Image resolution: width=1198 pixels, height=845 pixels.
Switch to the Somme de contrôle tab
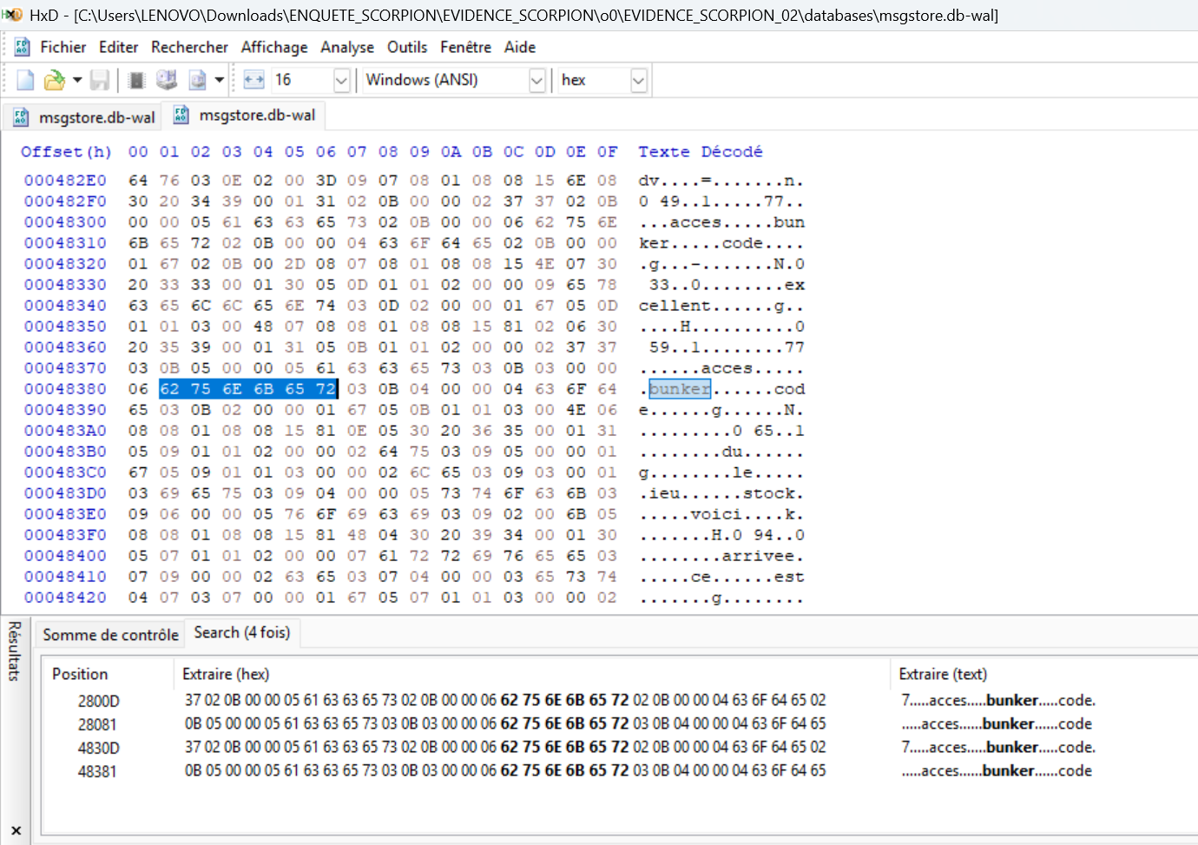(110, 635)
